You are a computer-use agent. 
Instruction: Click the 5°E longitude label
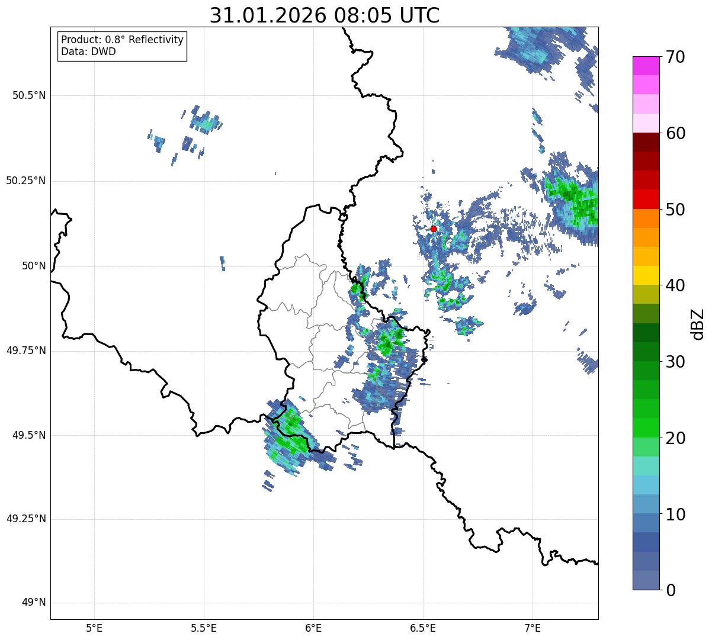click(x=94, y=628)
